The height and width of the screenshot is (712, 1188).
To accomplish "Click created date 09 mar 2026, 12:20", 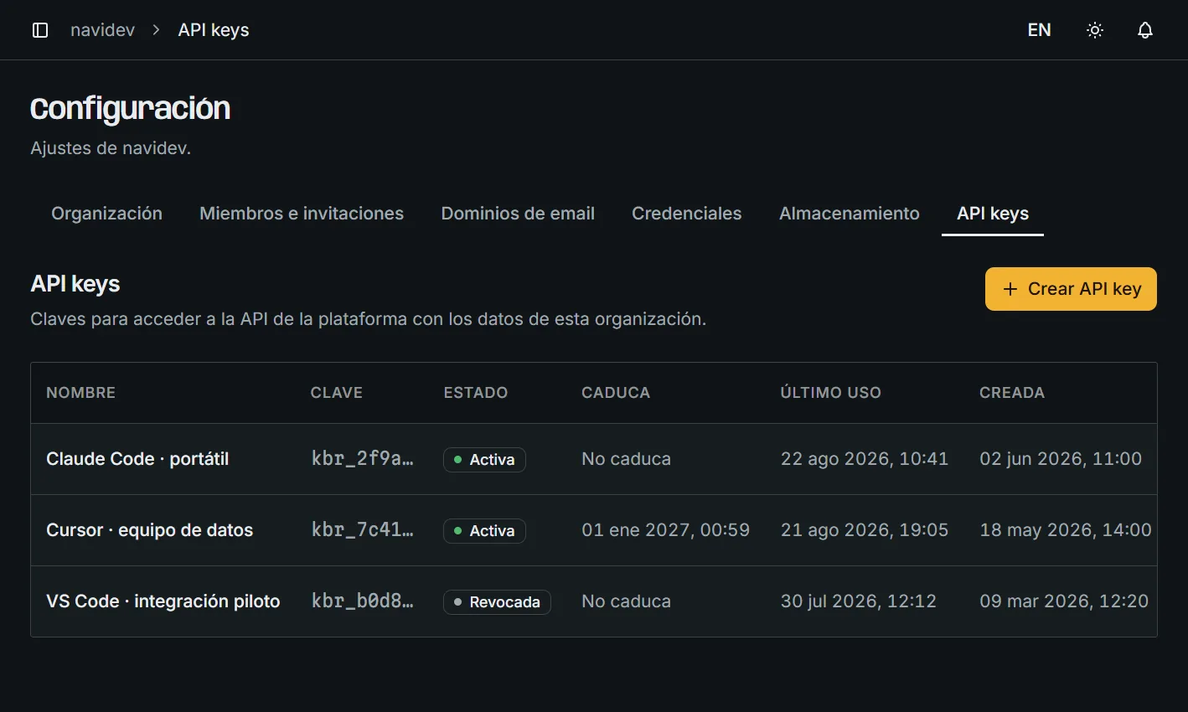I will click(x=1064, y=601).
